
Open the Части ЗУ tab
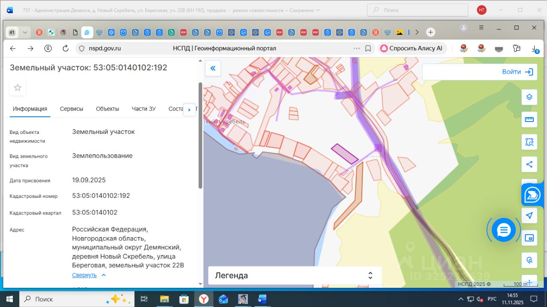tap(144, 109)
